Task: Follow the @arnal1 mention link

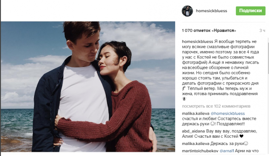Action: click(227, 151)
